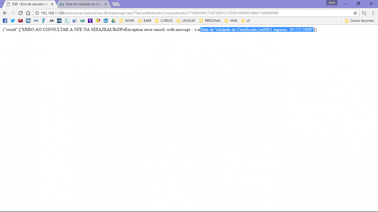Close the Chrome window

pyautogui.click(x=371, y=4)
